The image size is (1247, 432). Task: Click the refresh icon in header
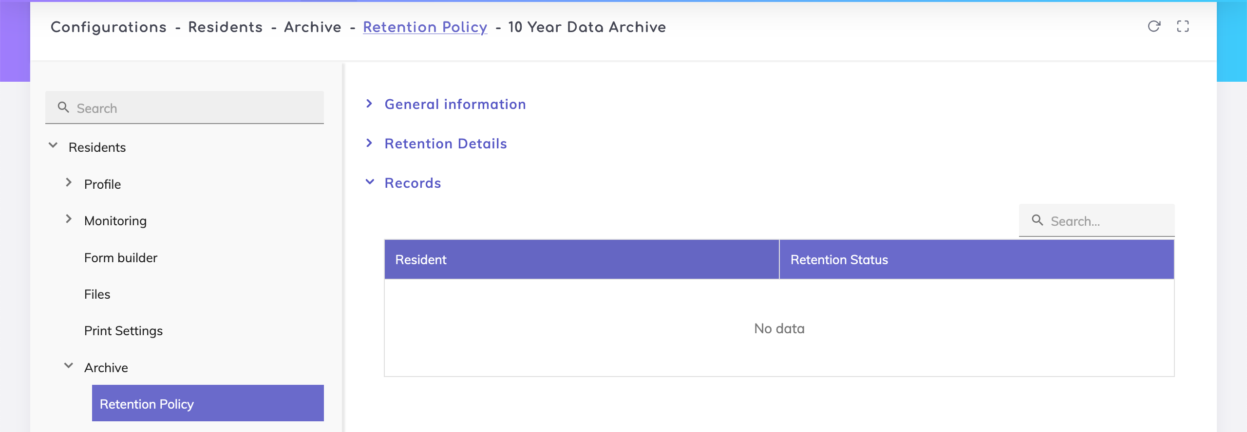click(1154, 26)
